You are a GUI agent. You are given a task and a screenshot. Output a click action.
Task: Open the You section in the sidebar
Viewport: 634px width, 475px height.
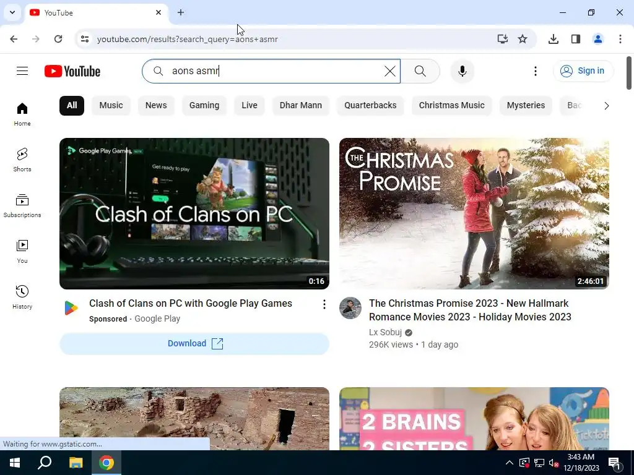click(x=22, y=252)
